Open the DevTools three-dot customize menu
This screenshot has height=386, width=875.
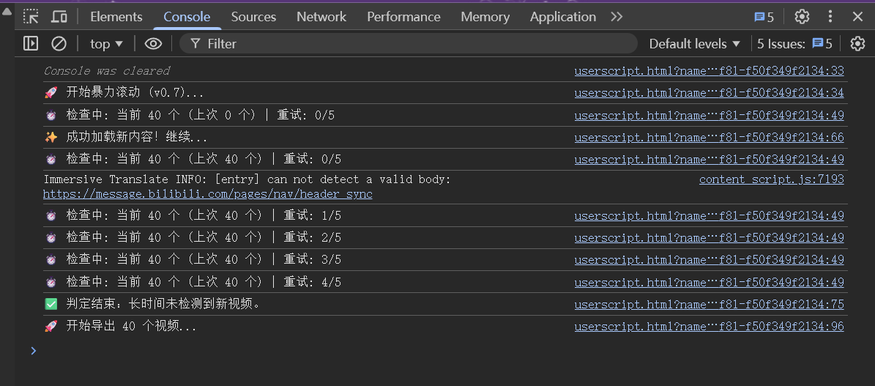click(830, 17)
